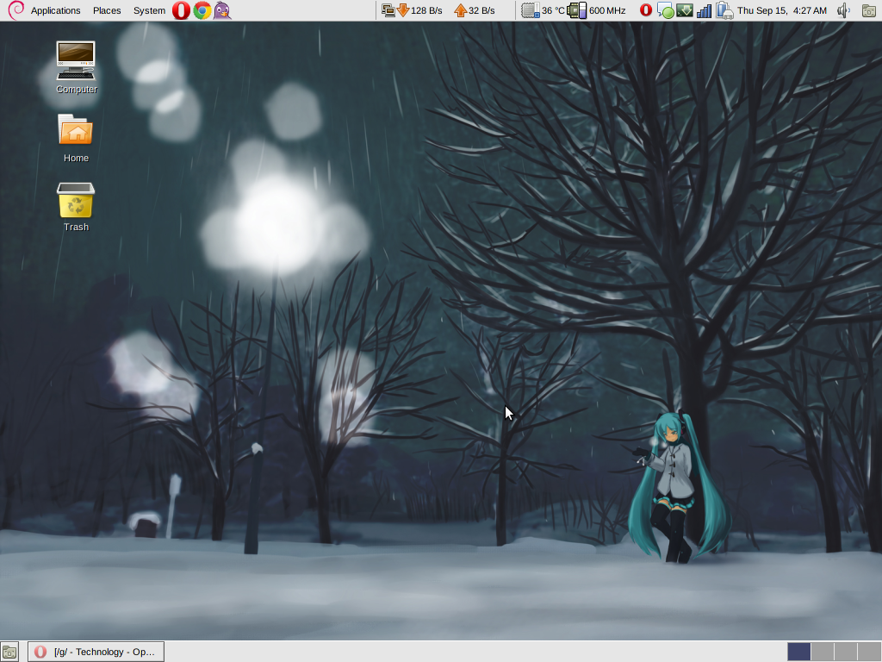Screen dimensions: 882x662
Task: Open the chat status tray icon
Action: (665, 10)
